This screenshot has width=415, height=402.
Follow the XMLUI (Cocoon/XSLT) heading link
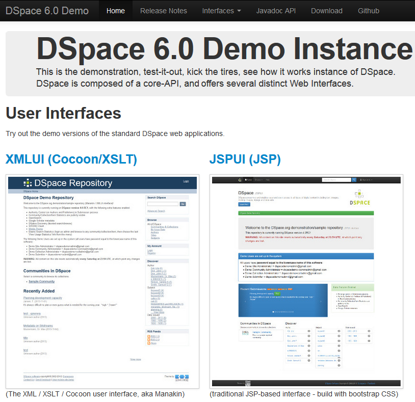pos(71,159)
